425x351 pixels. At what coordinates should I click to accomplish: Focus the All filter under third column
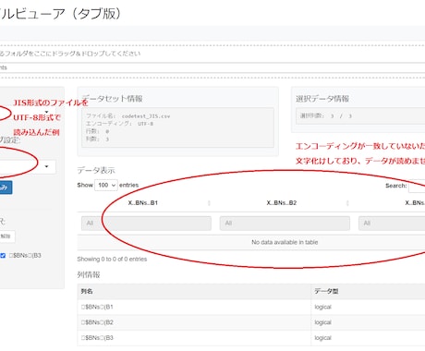392,224
